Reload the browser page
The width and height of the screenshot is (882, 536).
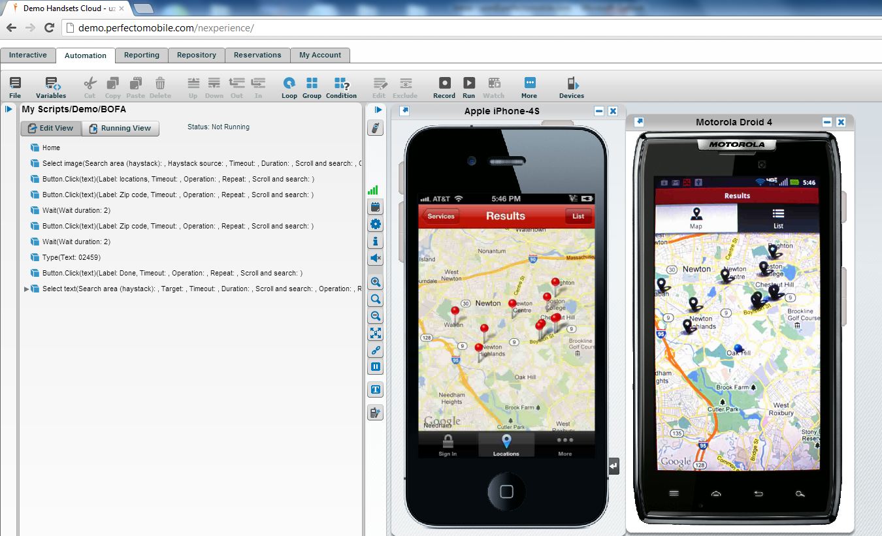click(x=49, y=28)
